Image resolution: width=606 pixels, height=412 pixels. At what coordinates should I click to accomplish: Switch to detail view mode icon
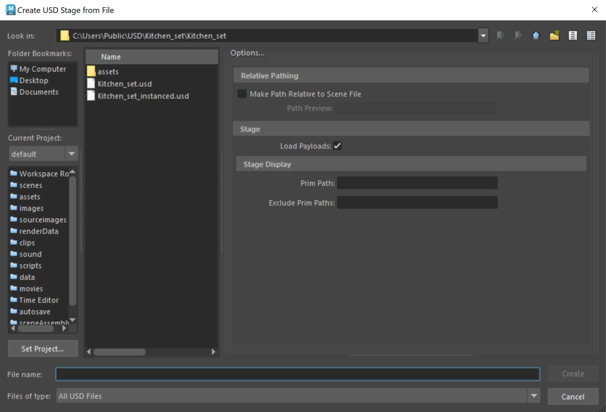pyautogui.click(x=591, y=35)
